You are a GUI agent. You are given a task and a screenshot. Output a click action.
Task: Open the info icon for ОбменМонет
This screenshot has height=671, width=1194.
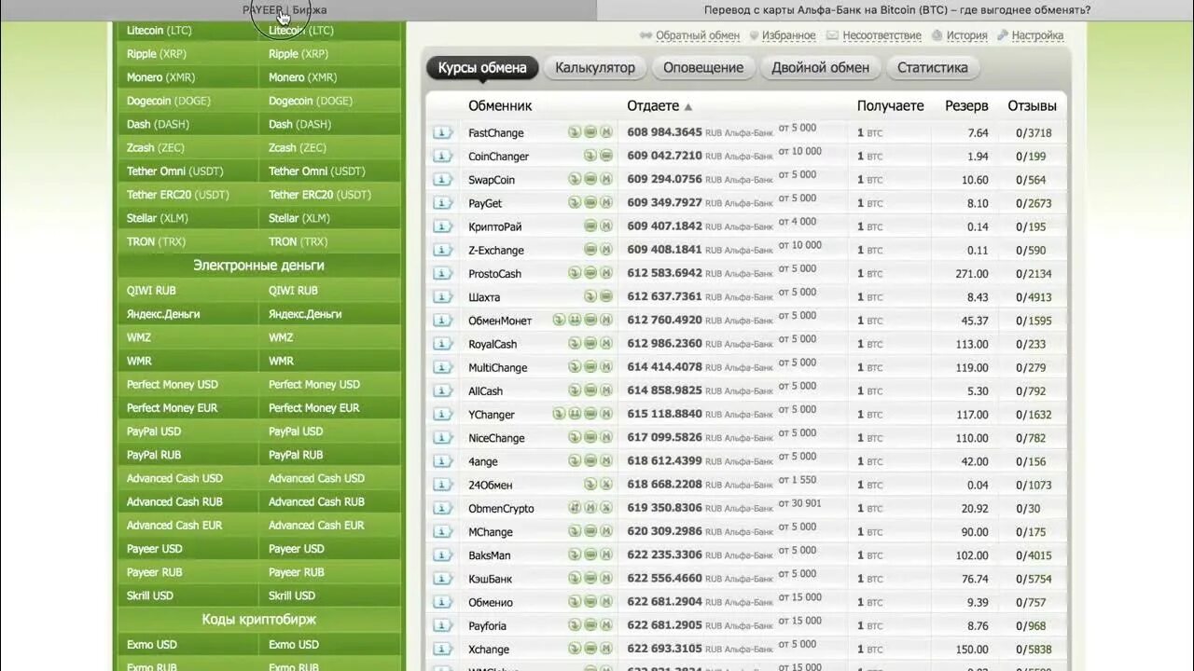click(x=442, y=321)
